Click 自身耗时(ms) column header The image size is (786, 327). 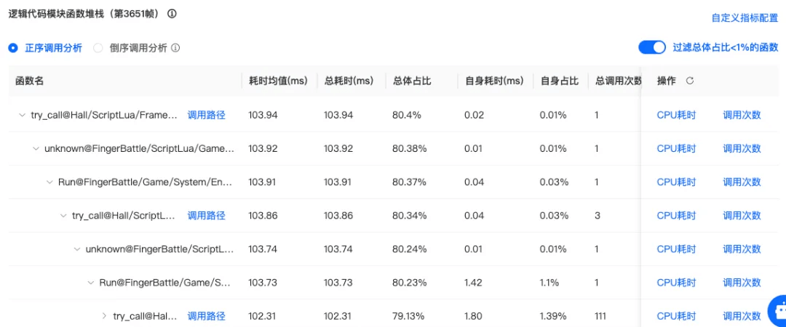(x=494, y=81)
